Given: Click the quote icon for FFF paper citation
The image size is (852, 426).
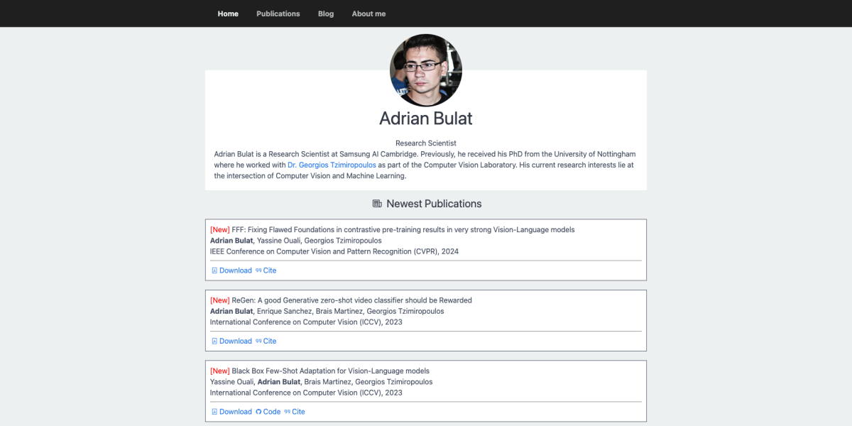Looking at the screenshot, I should (258, 271).
